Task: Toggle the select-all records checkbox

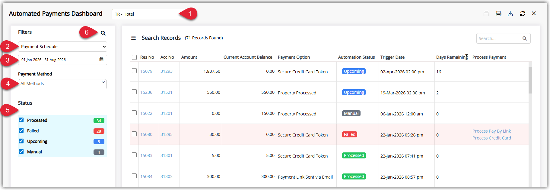Action: tap(134, 57)
